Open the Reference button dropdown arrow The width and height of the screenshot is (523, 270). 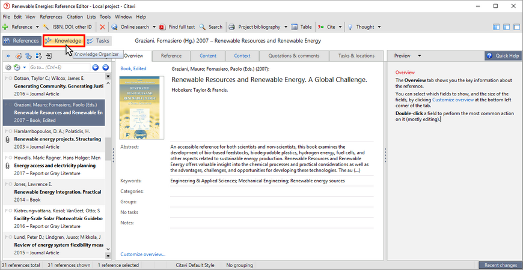coord(37,27)
